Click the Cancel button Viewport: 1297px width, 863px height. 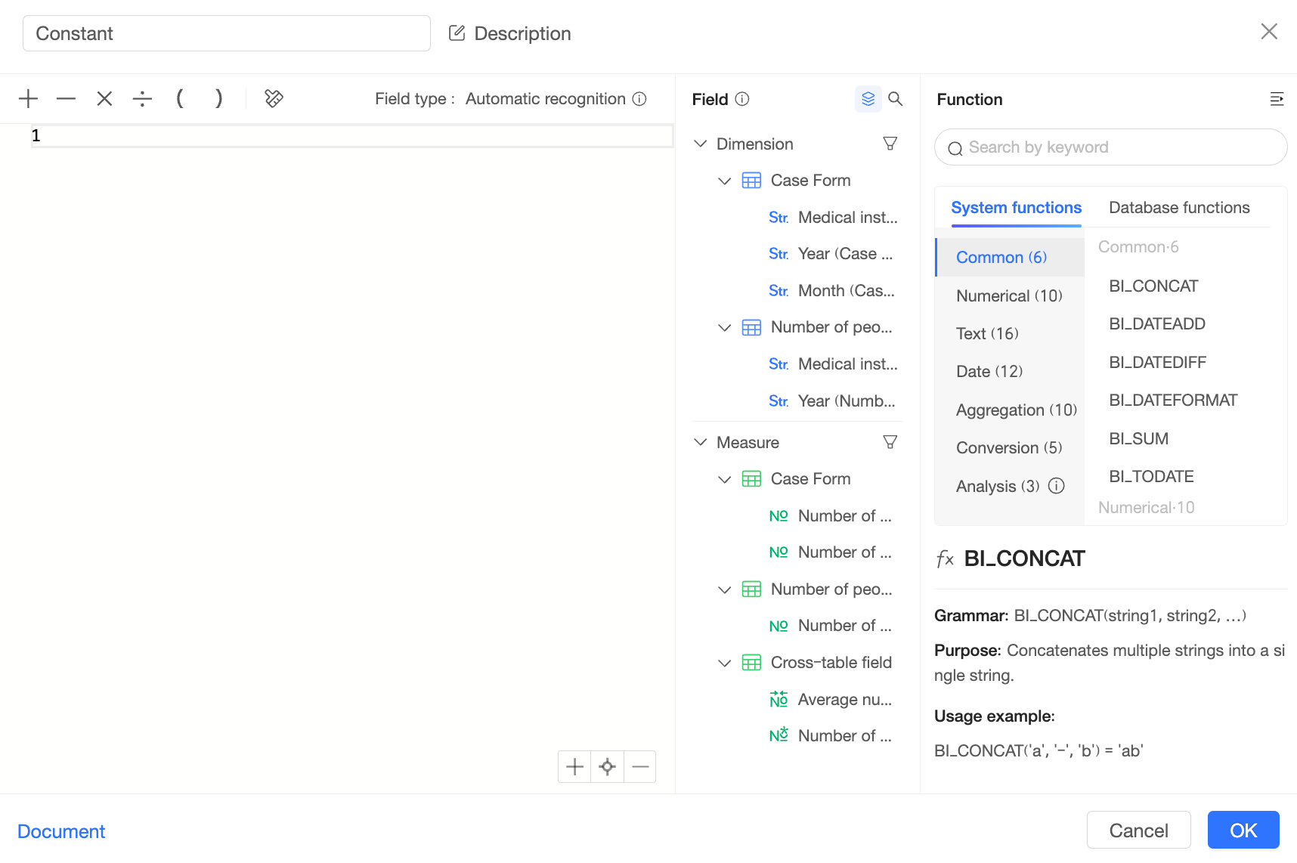pyautogui.click(x=1138, y=831)
